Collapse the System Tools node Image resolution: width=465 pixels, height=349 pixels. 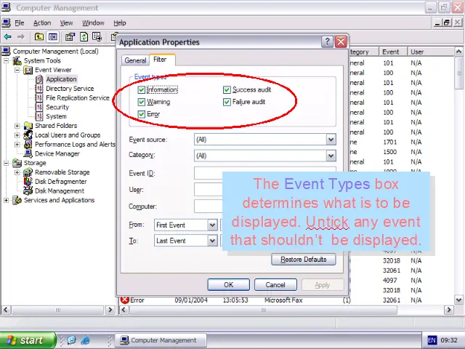(x=7, y=61)
